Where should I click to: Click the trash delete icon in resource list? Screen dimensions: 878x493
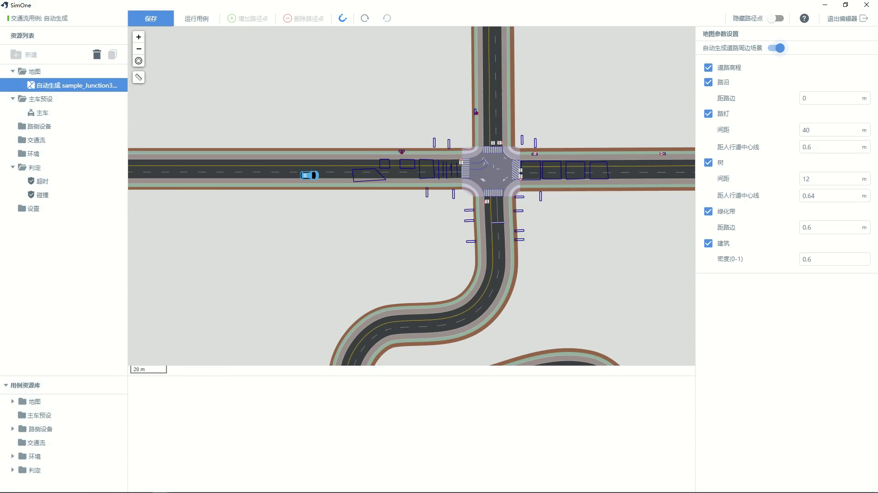pyautogui.click(x=97, y=55)
